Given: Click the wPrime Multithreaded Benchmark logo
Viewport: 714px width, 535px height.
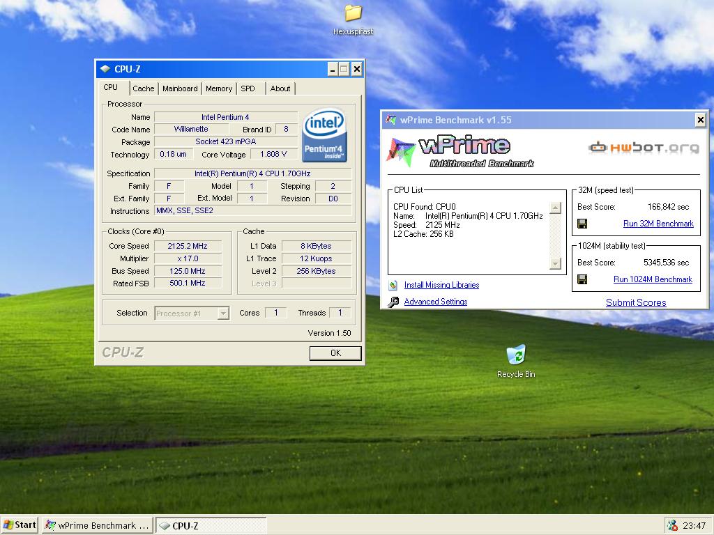Looking at the screenshot, I should (x=460, y=151).
